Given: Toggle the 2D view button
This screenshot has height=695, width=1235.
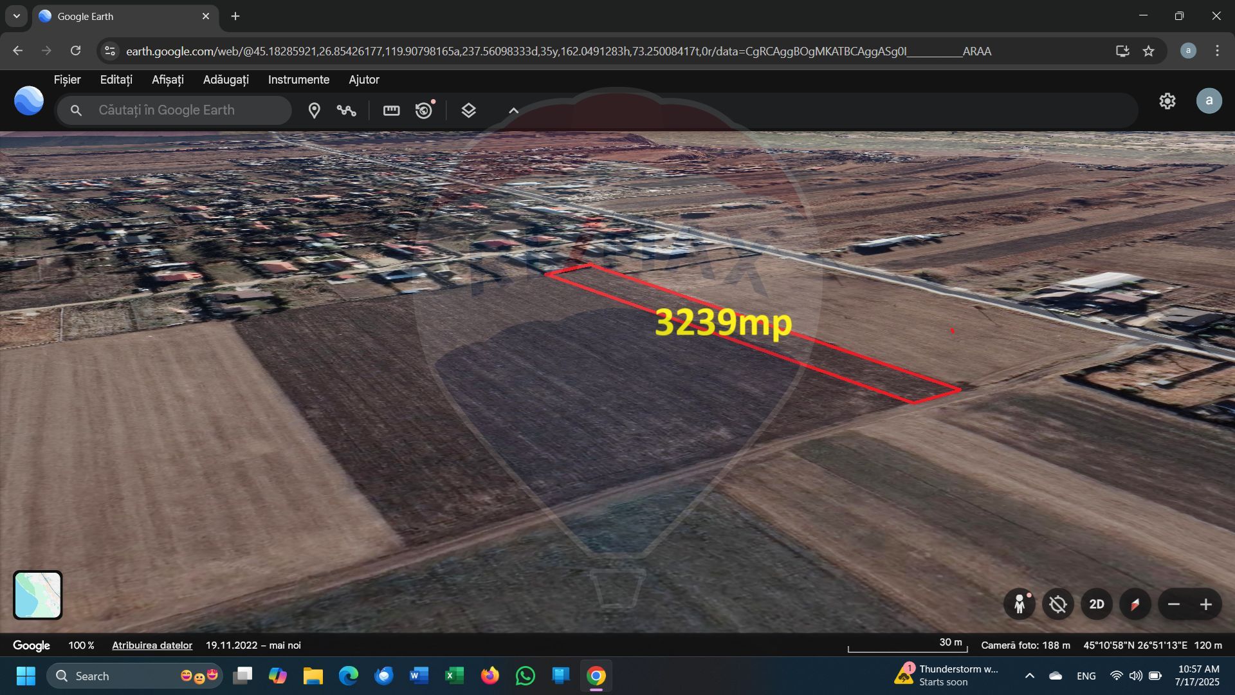Looking at the screenshot, I should pyautogui.click(x=1096, y=604).
